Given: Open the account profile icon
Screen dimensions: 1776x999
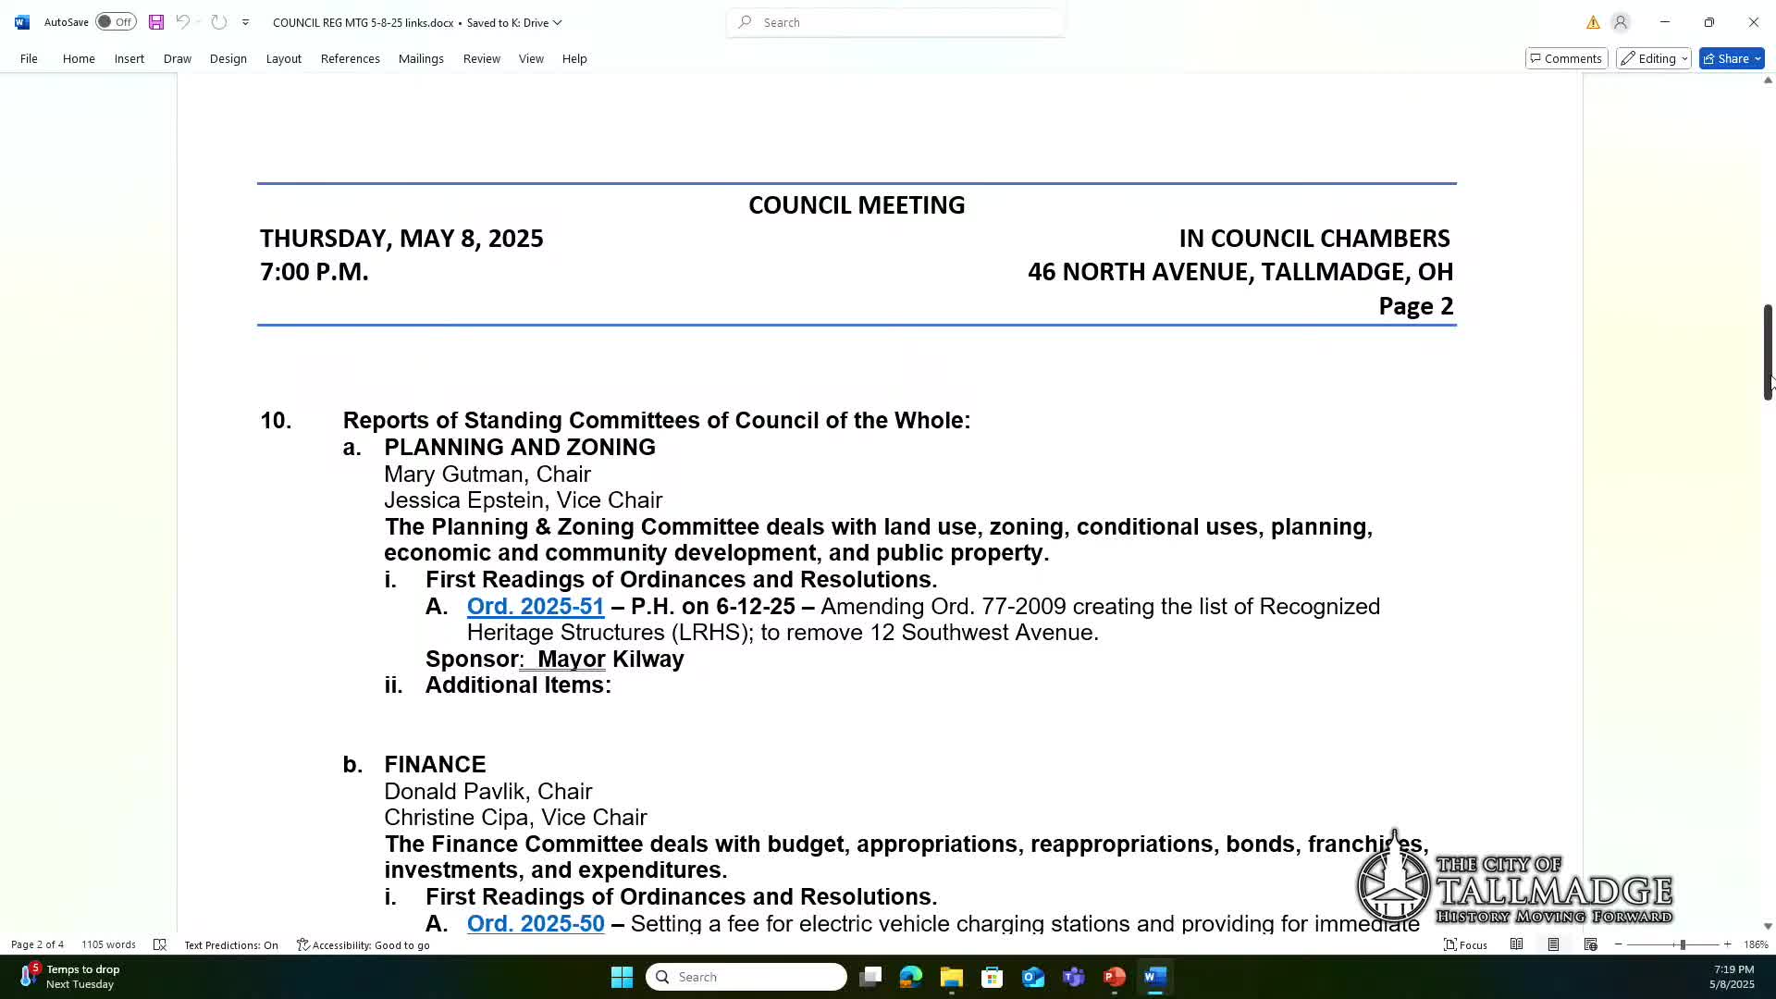Looking at the screenshot, I should coord(1620,22).
